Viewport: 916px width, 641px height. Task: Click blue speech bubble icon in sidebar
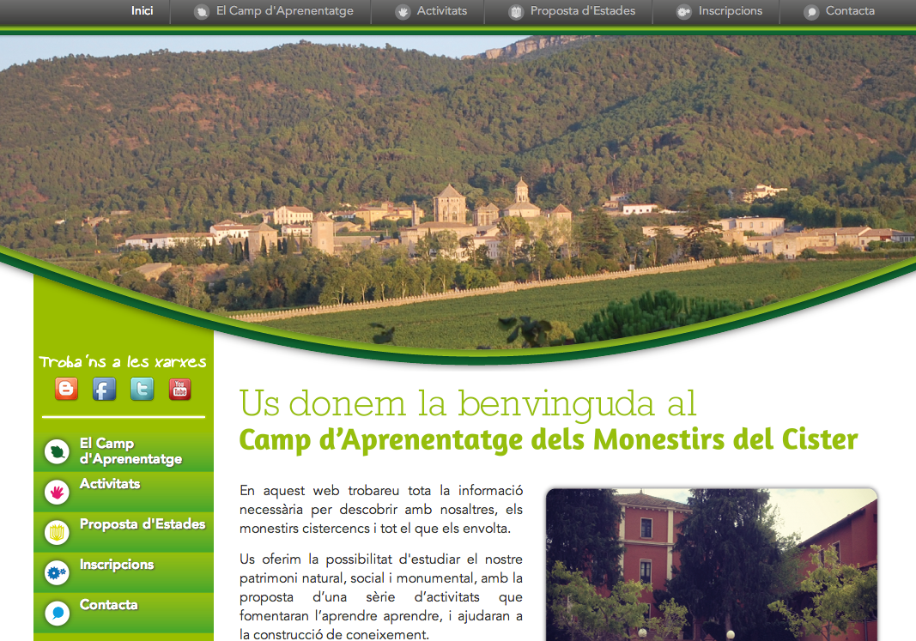(57, 614)
